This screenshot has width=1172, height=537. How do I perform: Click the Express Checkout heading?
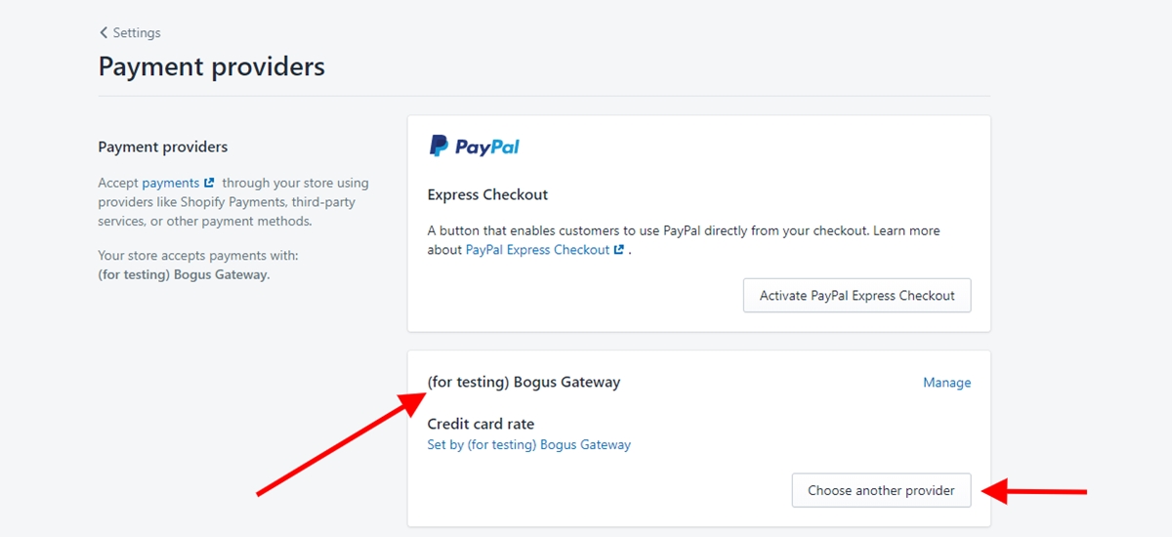[488, 194]
